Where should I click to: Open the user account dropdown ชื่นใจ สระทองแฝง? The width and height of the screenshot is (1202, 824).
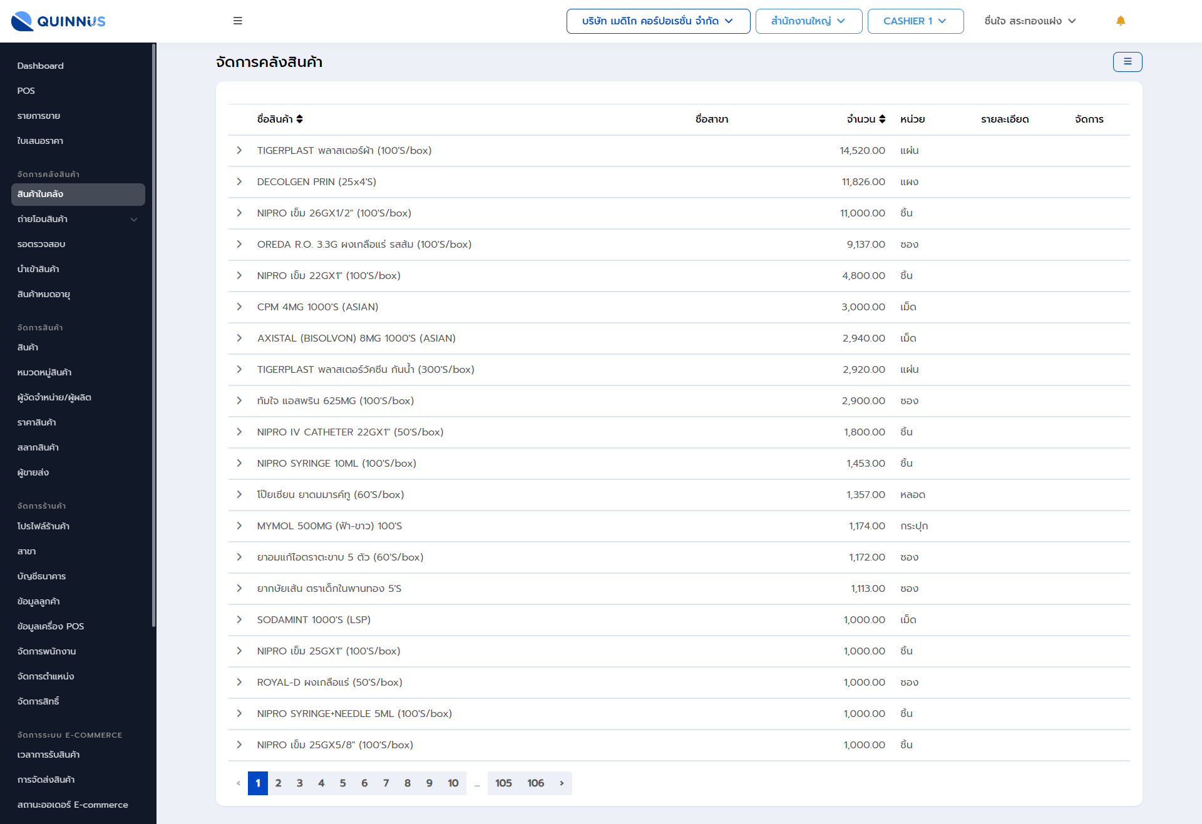pyautogui.click(x=1030, y=21)
